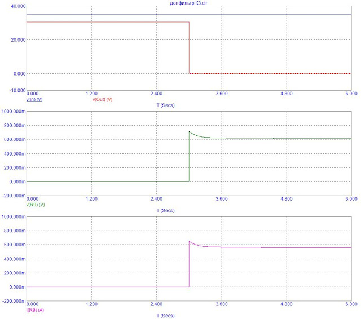The width and height of the screenshot is (361, 319).
Task: Click 4.800 time tick under the v(R9) plot
Action: 287,199
